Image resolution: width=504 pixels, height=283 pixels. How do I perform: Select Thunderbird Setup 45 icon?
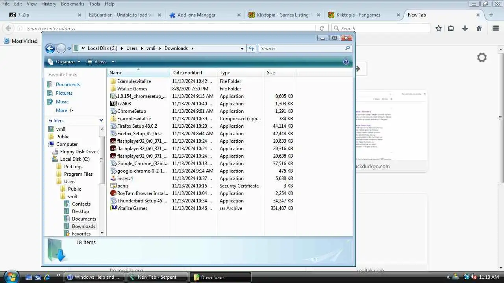pyautogui.click(x=113, y=201)
